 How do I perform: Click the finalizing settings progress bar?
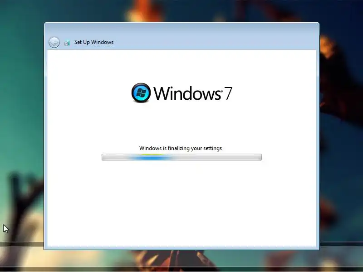coord(182,157)
